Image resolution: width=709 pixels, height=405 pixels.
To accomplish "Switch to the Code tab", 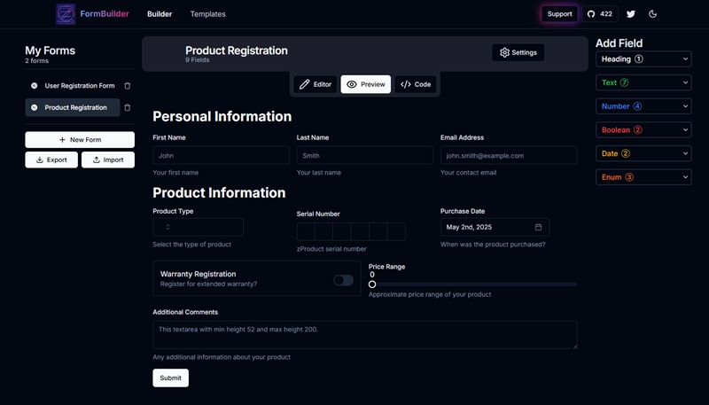I will pos(416,84).
